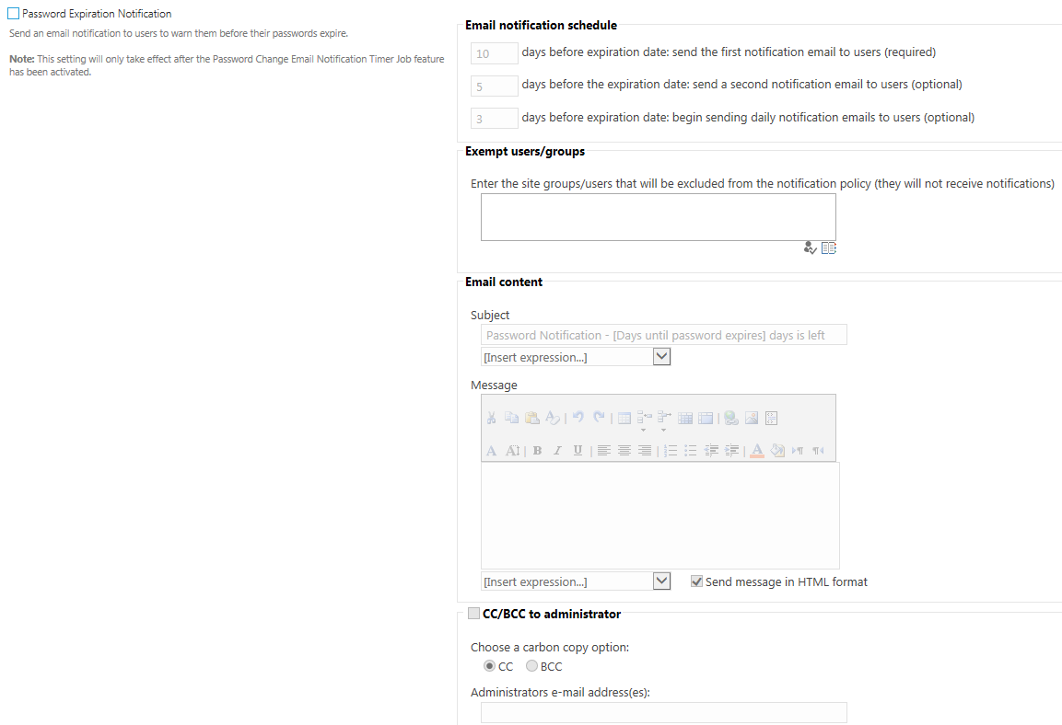
Task: Insert a picture using image icon
Action: 752,418
